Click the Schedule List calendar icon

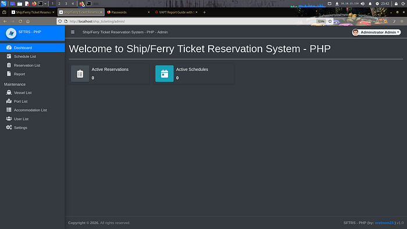(x=9, y=56)
